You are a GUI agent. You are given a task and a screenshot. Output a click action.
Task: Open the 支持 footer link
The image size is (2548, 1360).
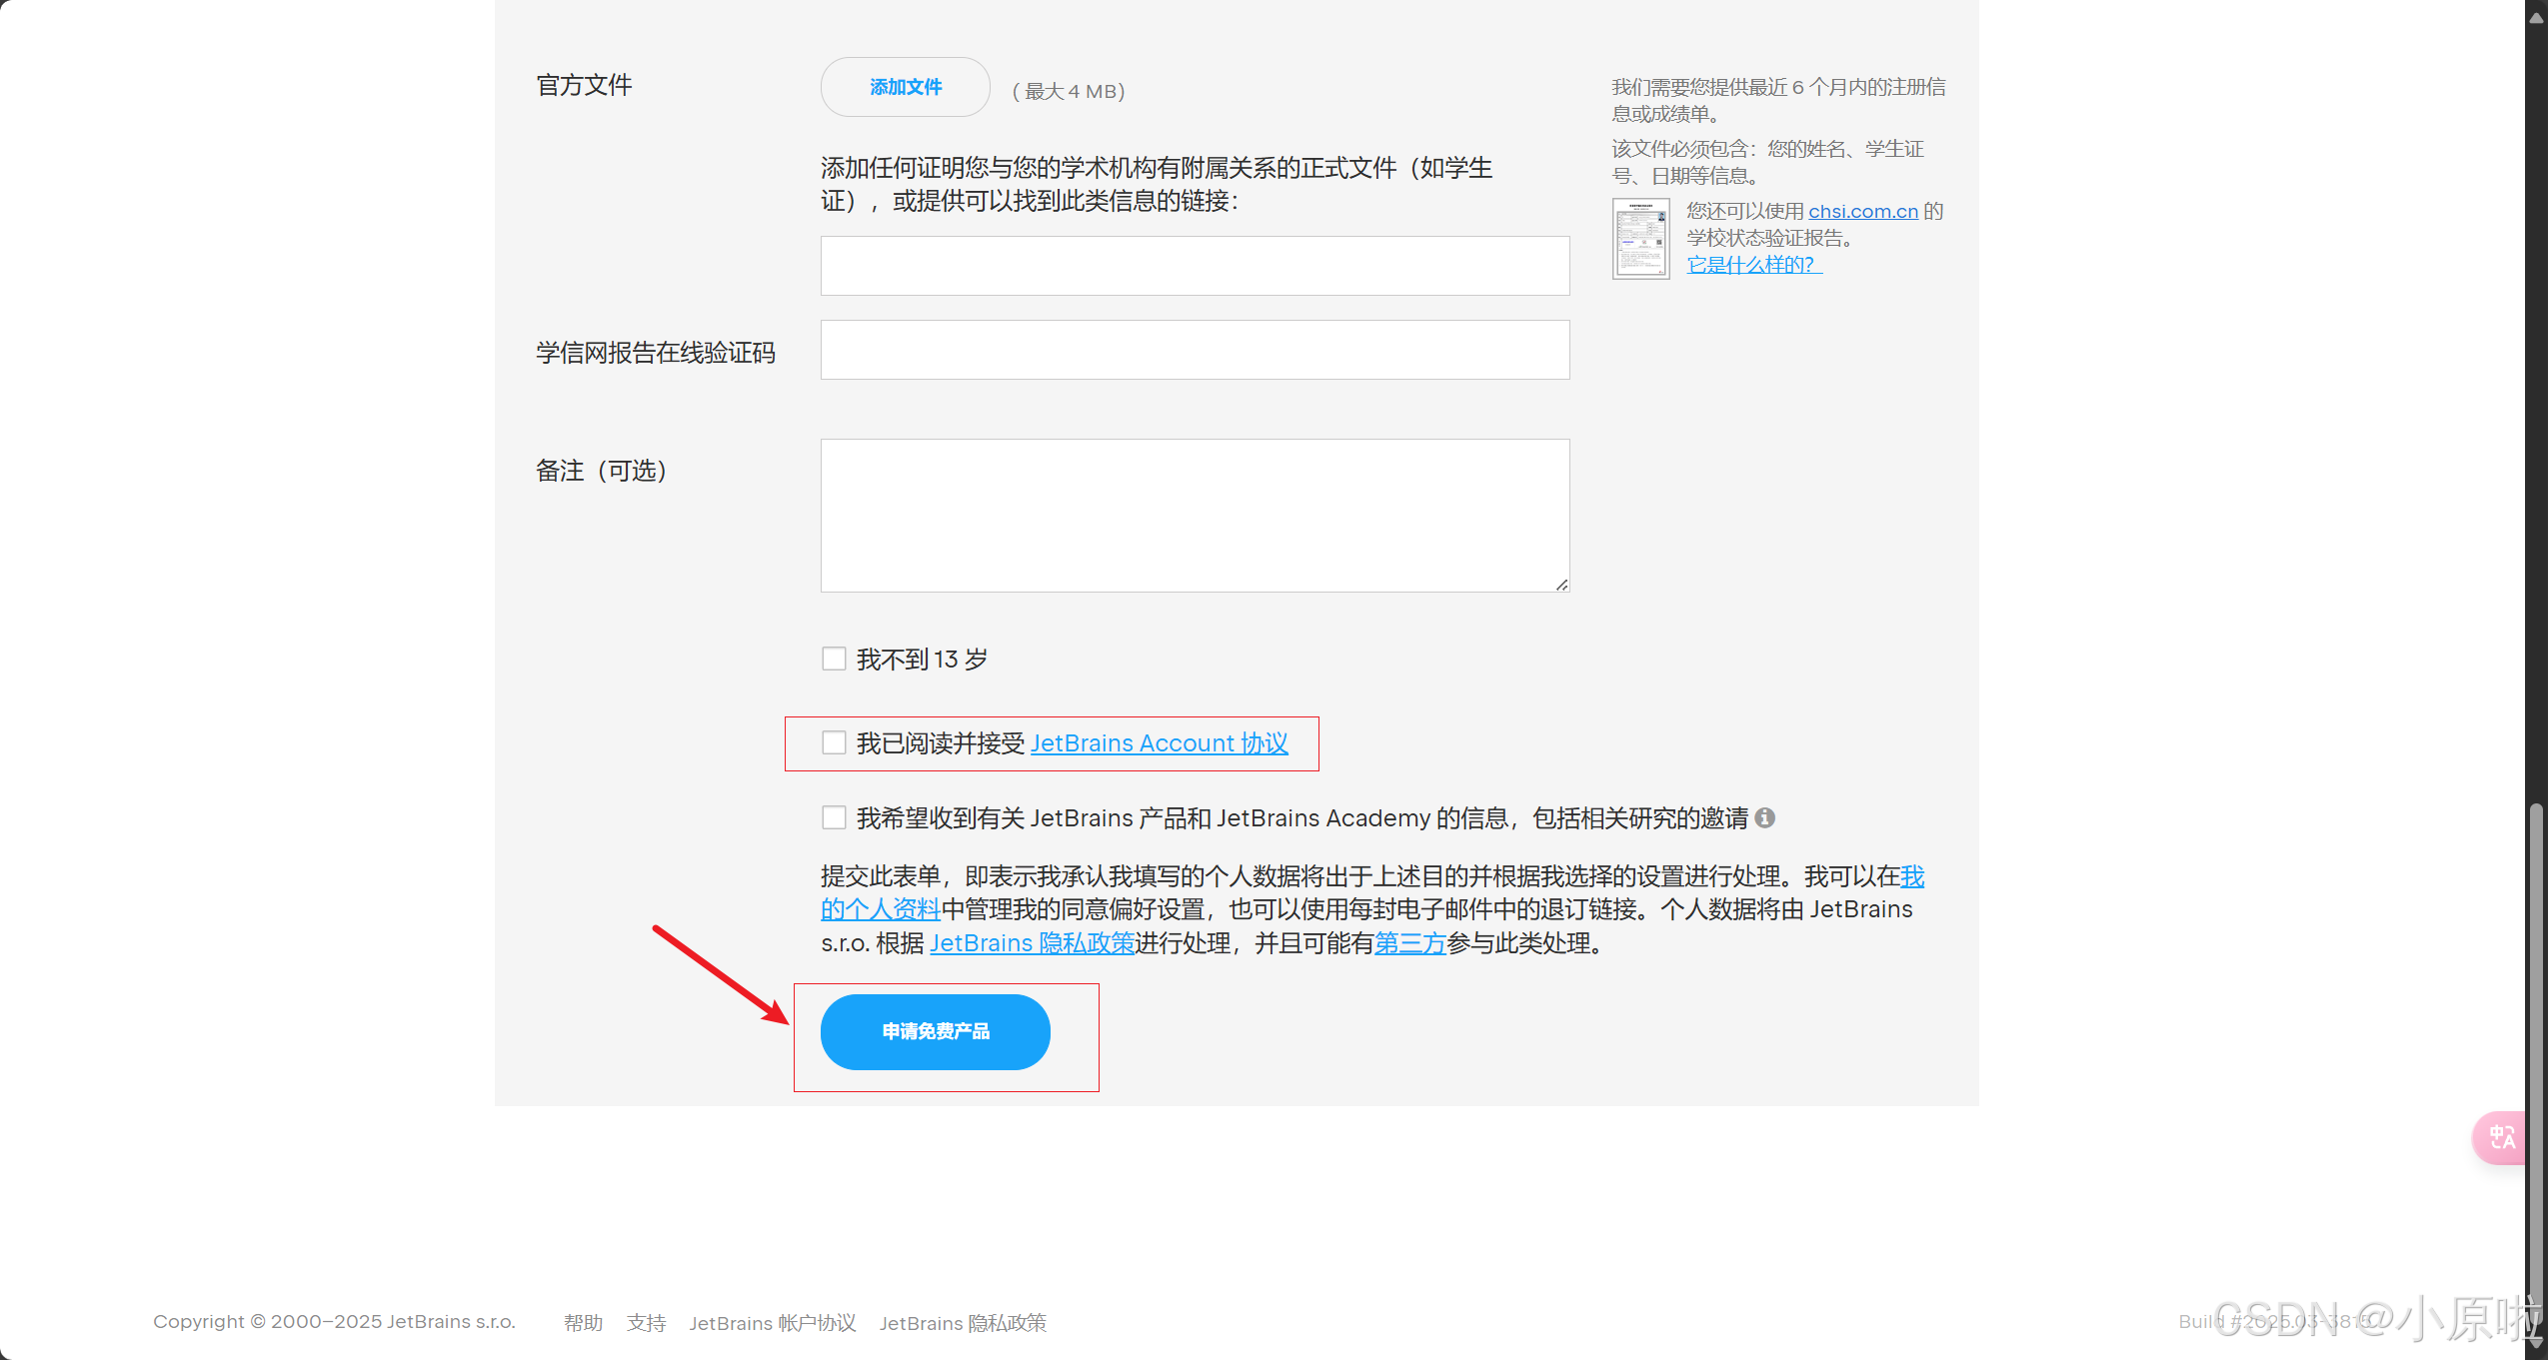point(646,1323)
